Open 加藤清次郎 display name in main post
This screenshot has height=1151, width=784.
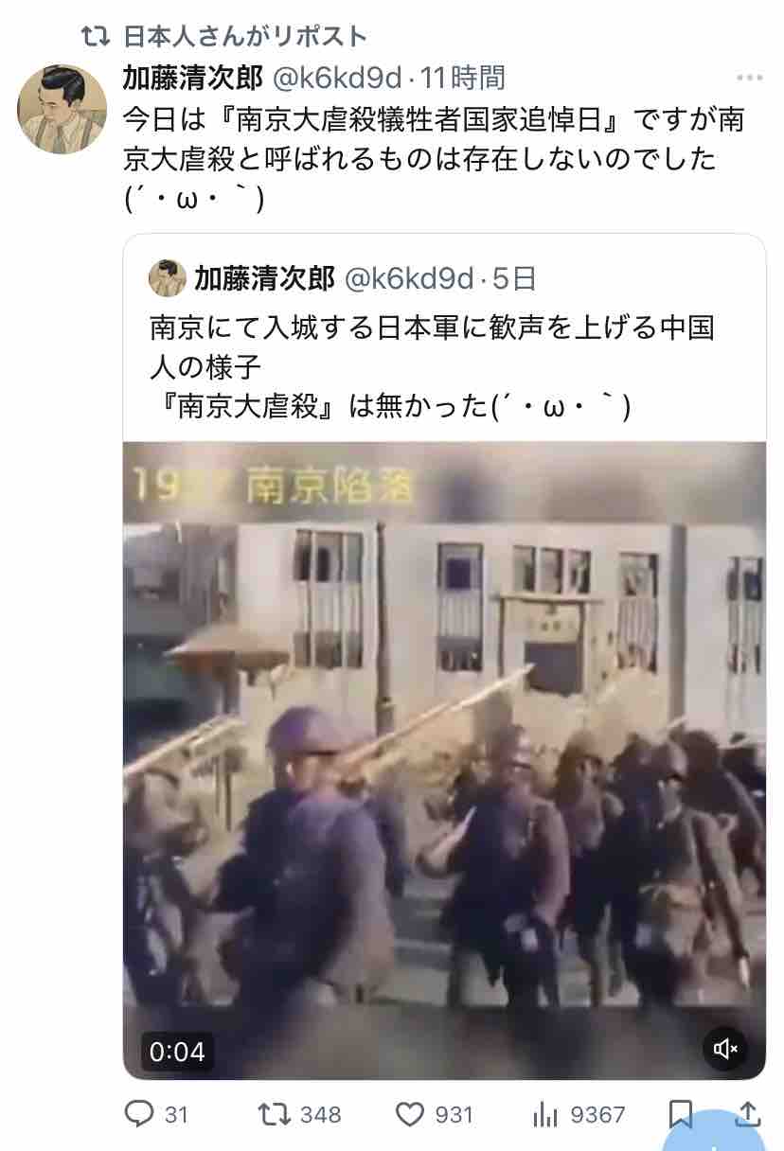click(x=193, y=78)
